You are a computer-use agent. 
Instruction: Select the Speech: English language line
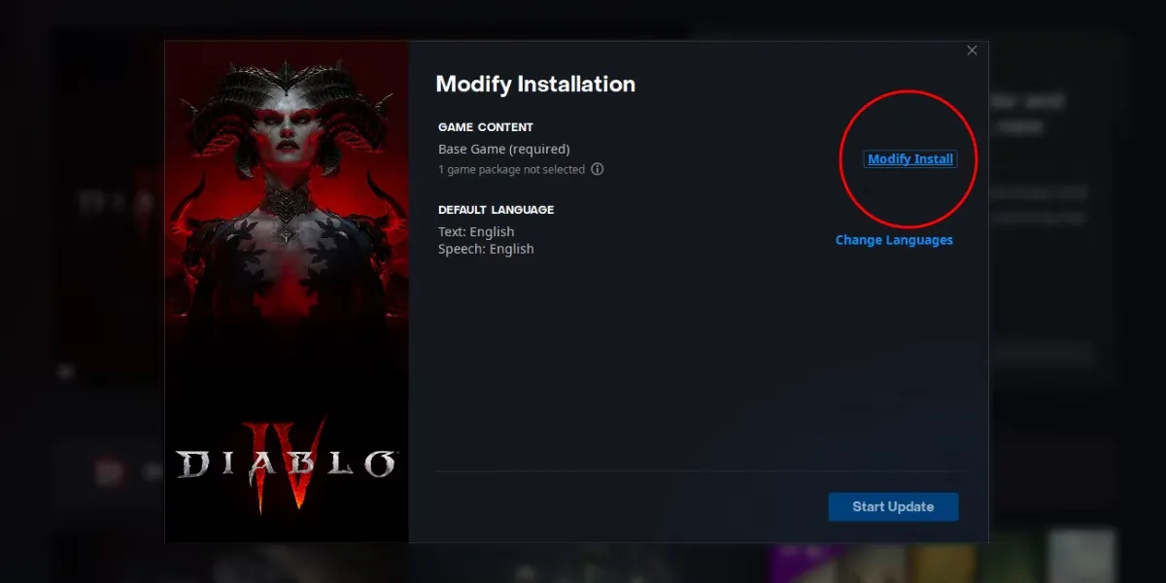[486, 250]
